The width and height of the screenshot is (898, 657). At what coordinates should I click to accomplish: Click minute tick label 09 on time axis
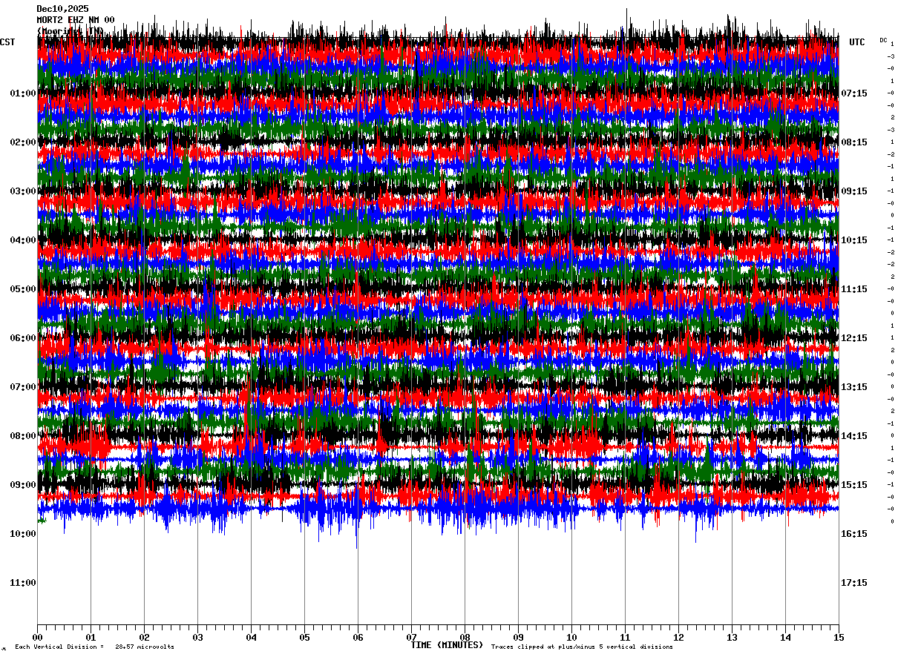click(x=518, y=637)
